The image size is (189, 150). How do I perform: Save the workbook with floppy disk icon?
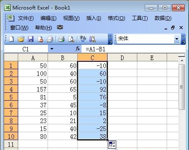[31, 39]
